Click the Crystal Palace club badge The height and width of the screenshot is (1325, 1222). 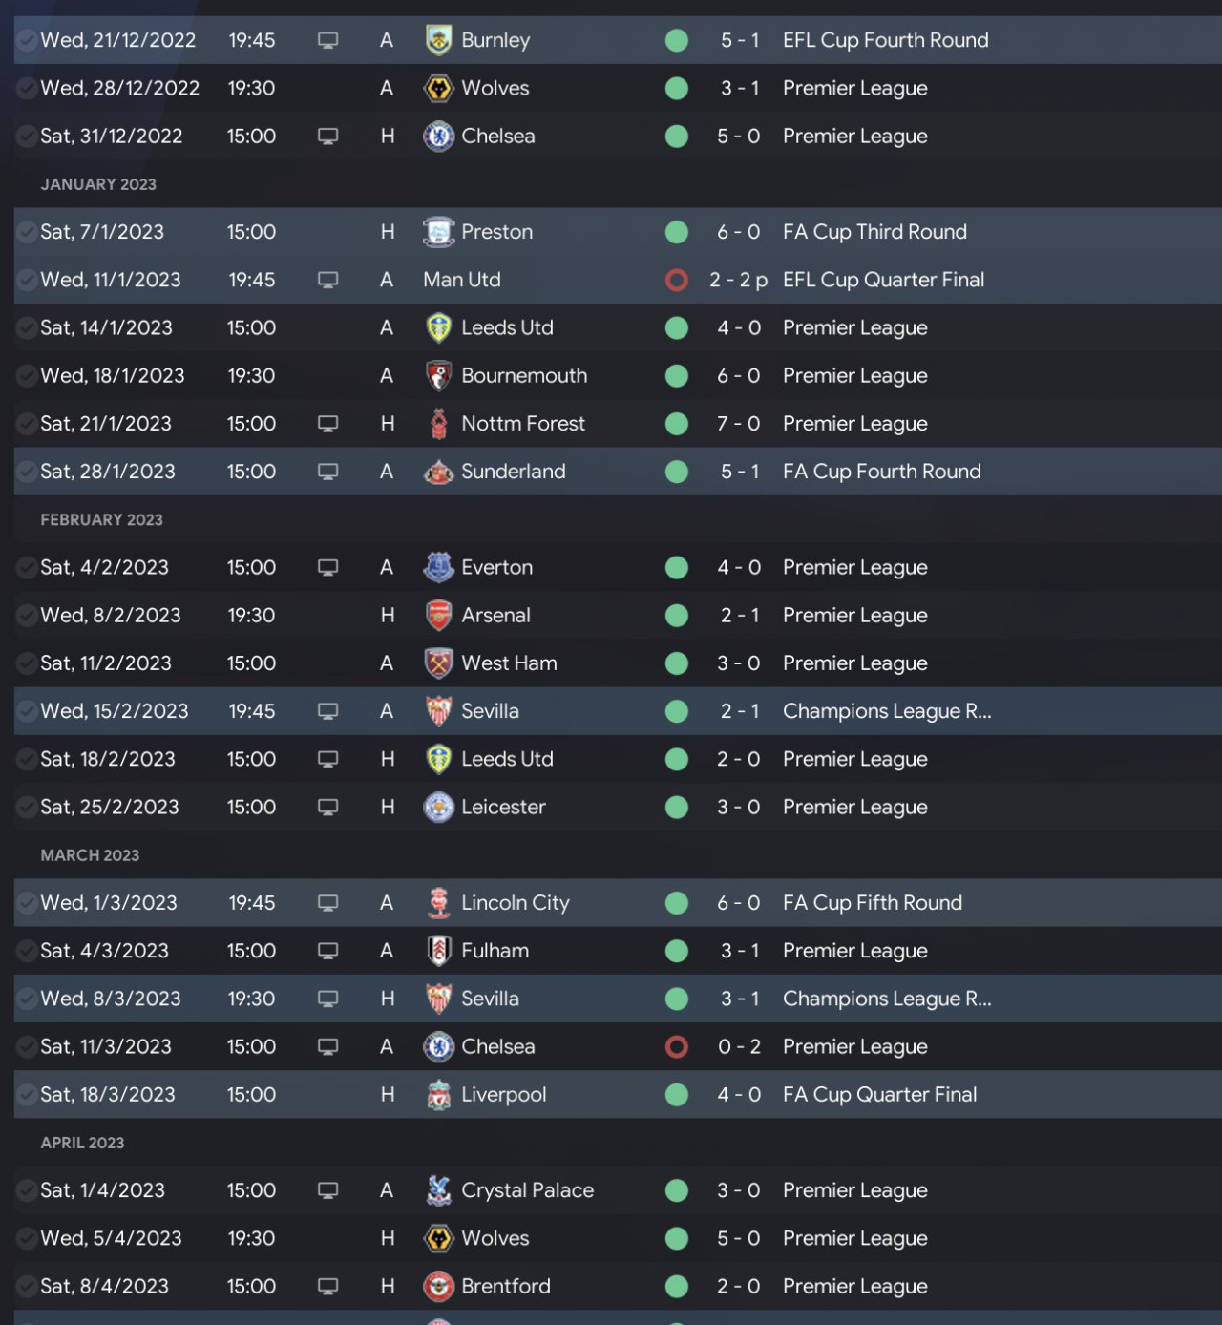coord(438,1190)
